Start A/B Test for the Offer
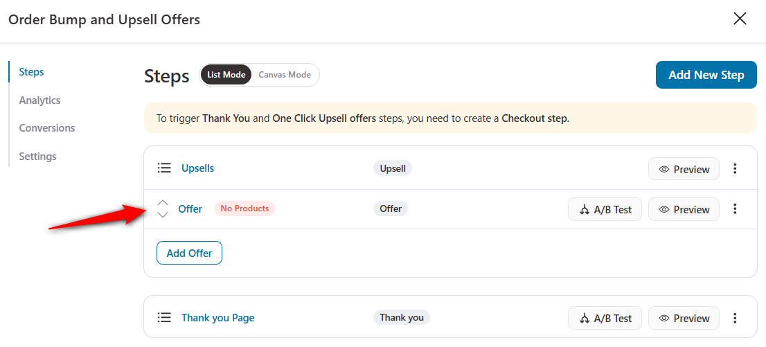Viewport: 766px width, 347px height. (x=605, y=209)
